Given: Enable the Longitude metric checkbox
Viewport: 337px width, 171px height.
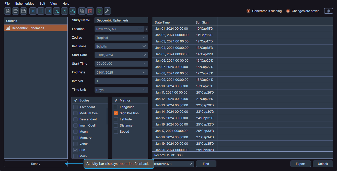Looking at the screenshot, I should coord(115,107).
